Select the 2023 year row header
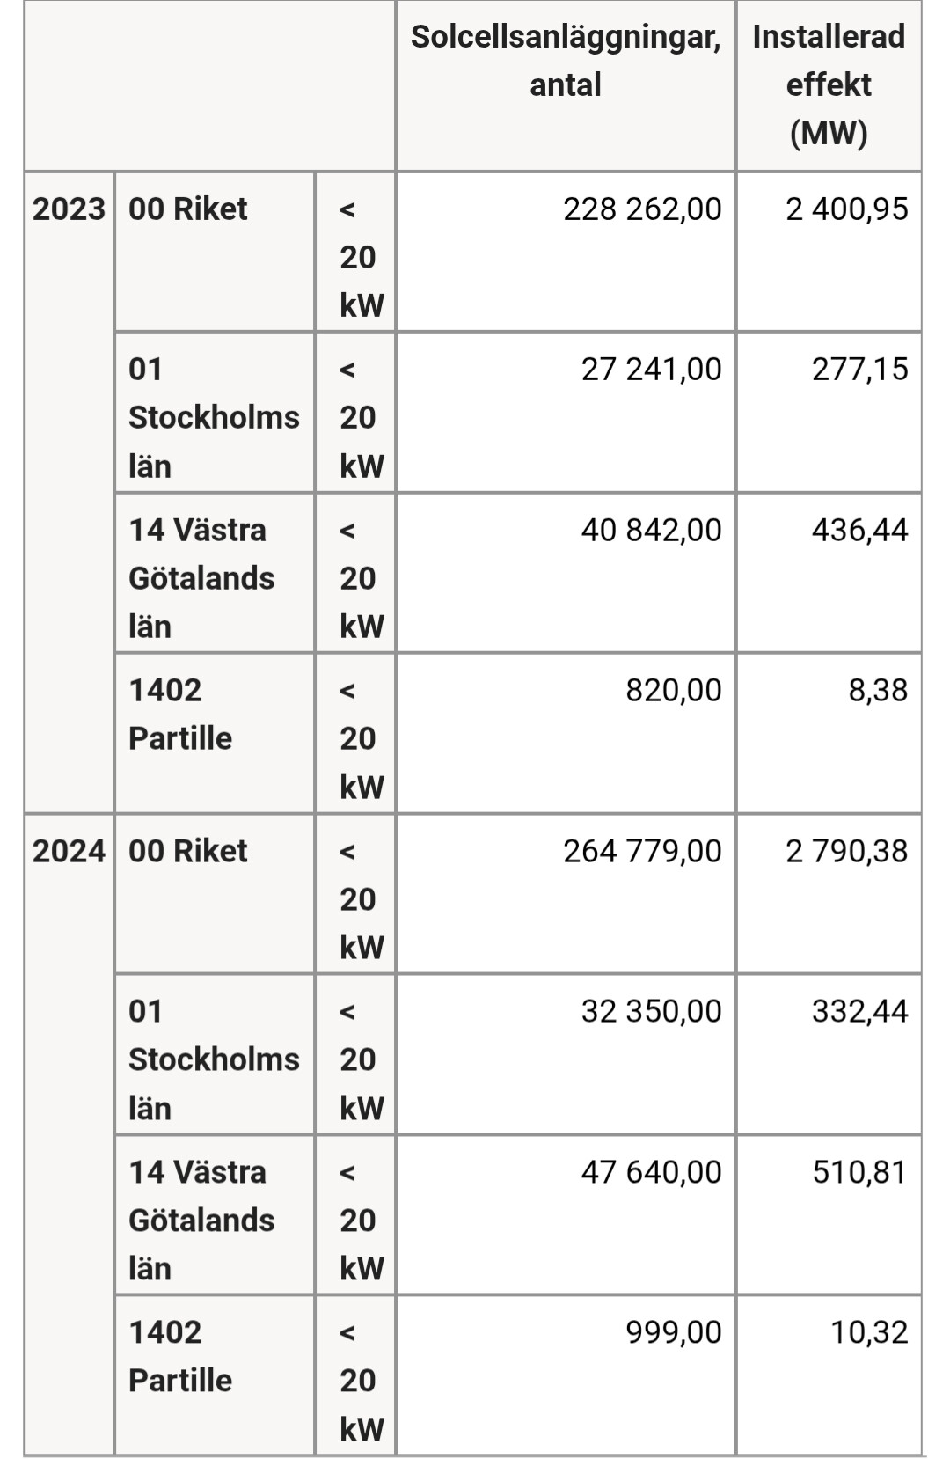The image size is (950, 1459). (x=69, y=209)
